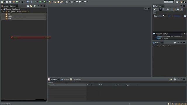Click the Forward navigation arrow
The height and width of the screenshot is (105, 187).
coord(85,2)
